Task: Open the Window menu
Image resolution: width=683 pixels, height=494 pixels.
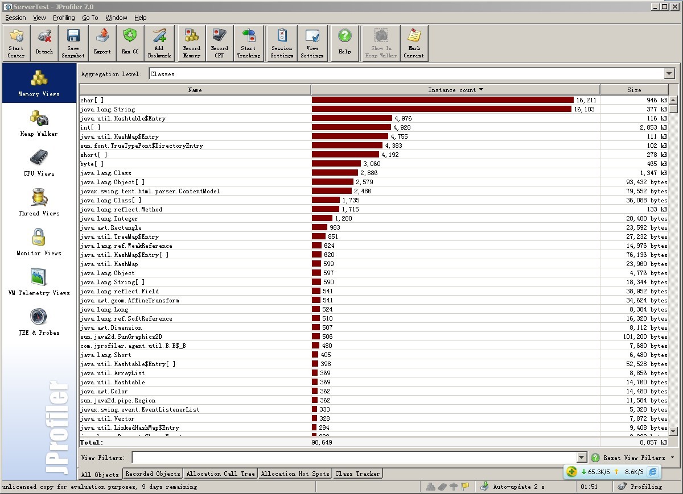Action: [116, 18]
